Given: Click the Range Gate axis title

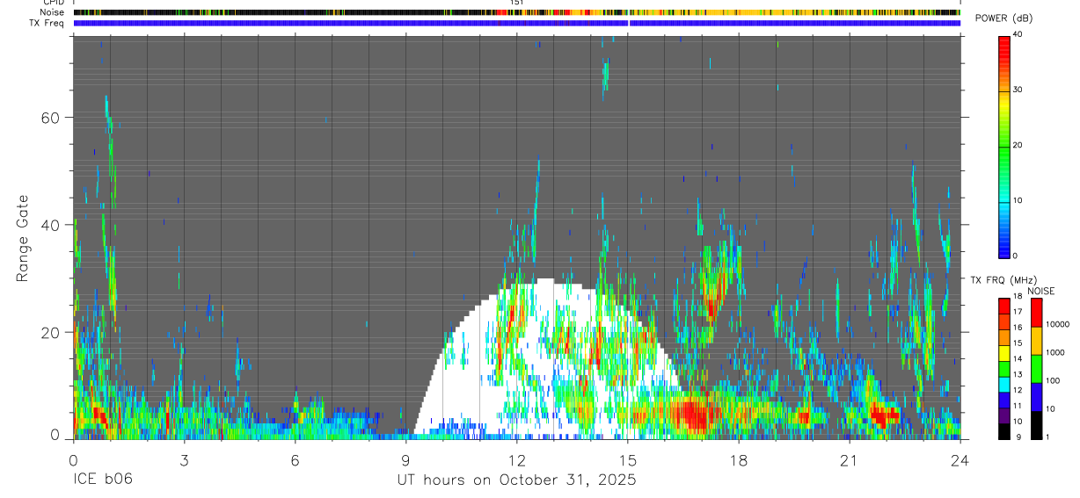Looking at the screenshot, I should 23,237.
